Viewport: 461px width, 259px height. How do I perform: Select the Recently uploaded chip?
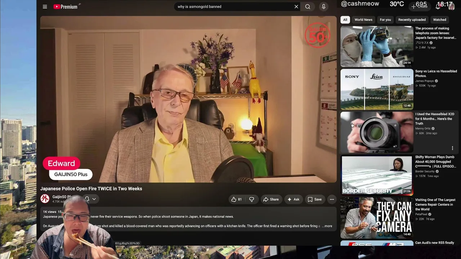pyautogui.click(x=412, y=20)
